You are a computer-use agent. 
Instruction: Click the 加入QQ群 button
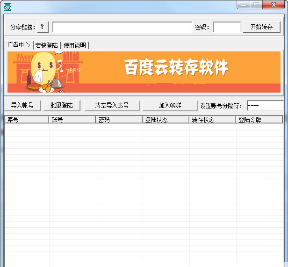[170, 106]
